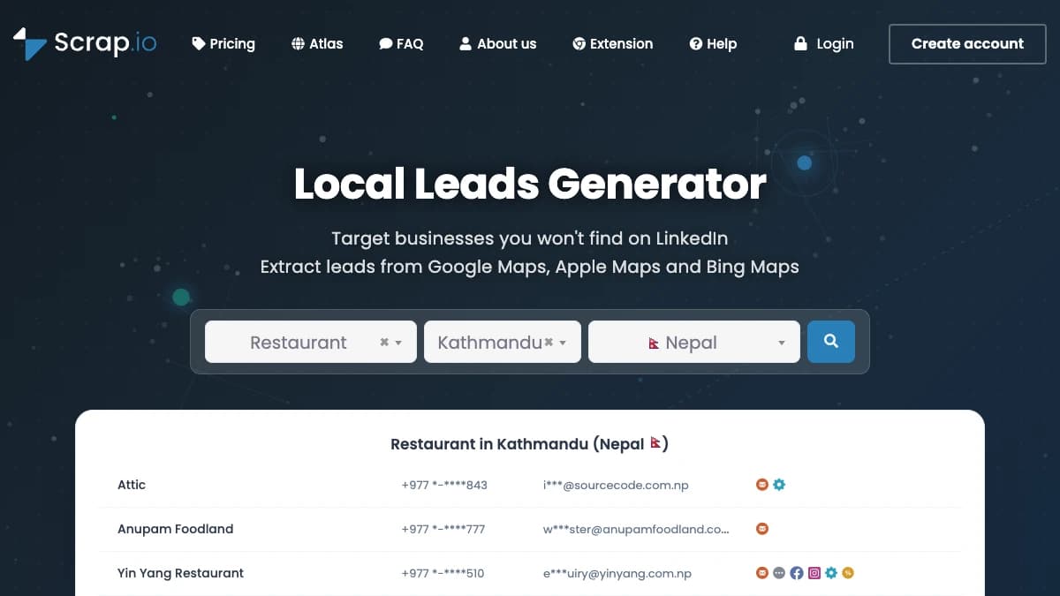The width and height of the screenshot is (1060, 596).
Task: Click the email icon in Anupam Foodland row
Action: [x=762, y=529]
